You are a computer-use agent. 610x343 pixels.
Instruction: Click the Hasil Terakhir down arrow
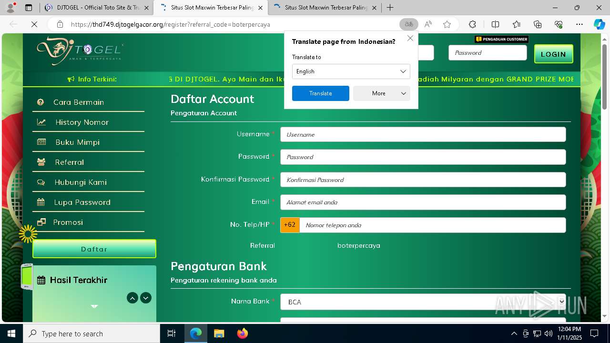coord(146,298)
